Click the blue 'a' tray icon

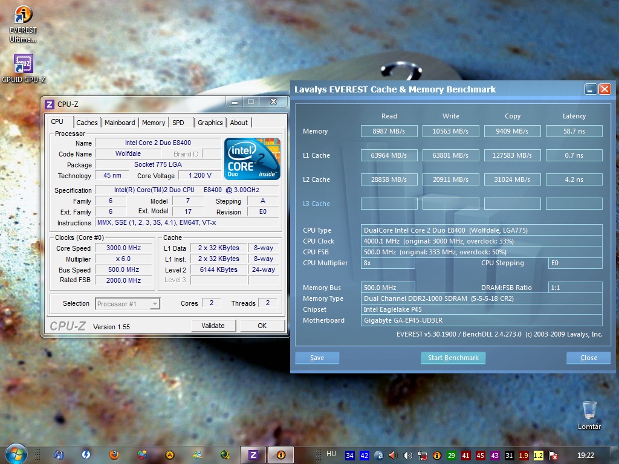click(378, 456)
